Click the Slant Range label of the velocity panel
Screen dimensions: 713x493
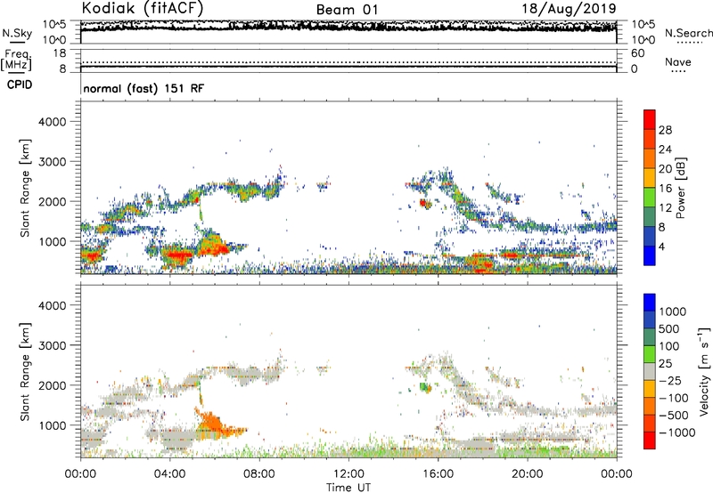[x=26, y=372]
